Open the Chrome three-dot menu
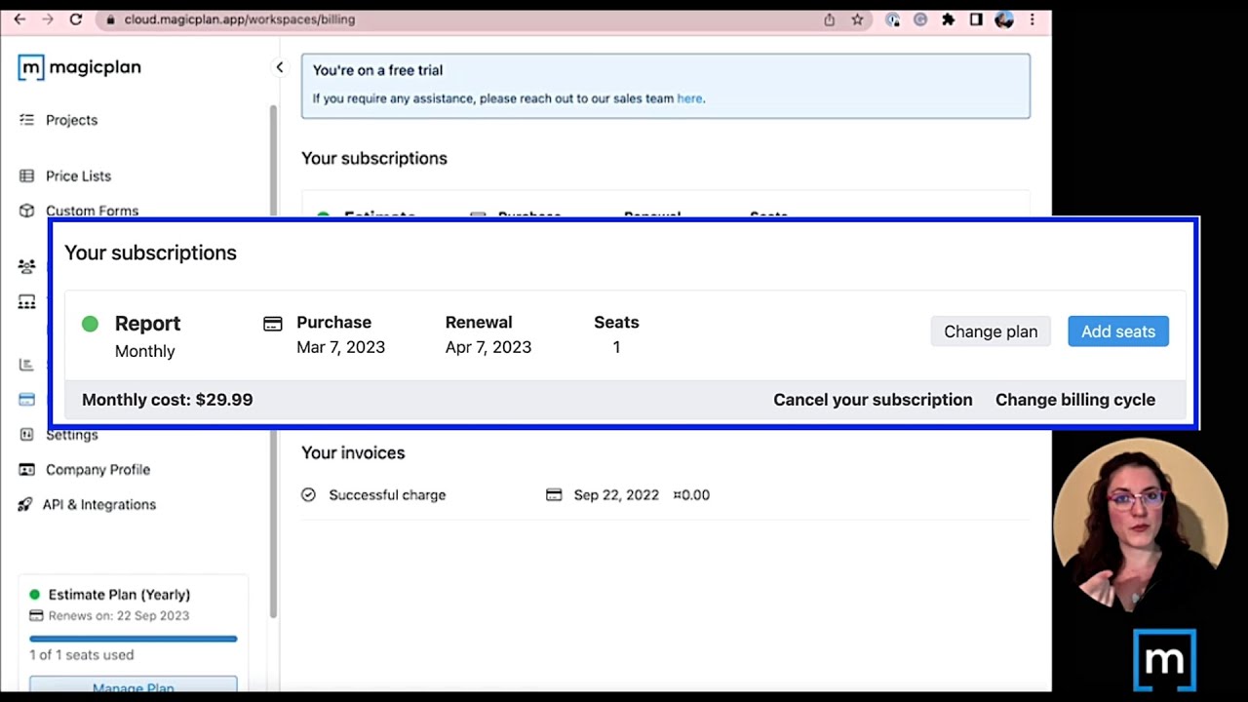 pyautogui.click(x=1033, y=19)
